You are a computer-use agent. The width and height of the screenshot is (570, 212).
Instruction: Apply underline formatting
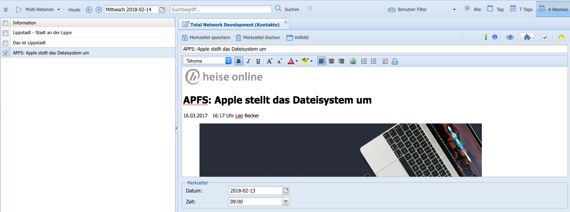[258, 61]
